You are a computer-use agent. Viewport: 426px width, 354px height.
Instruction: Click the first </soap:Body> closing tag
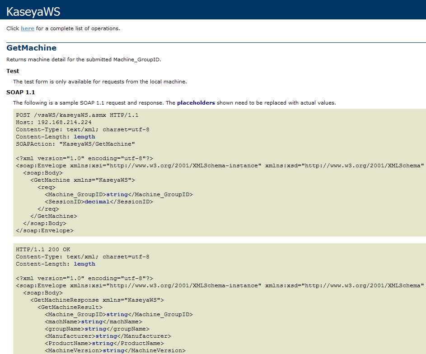[45, 224]
